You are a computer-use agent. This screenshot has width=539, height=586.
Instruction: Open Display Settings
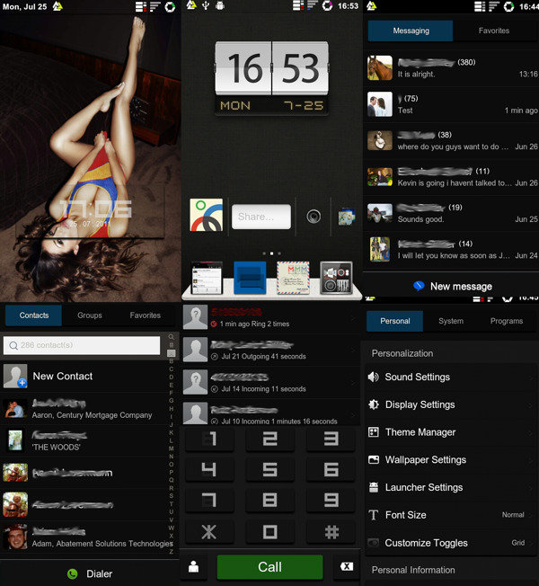pos(451,404)
